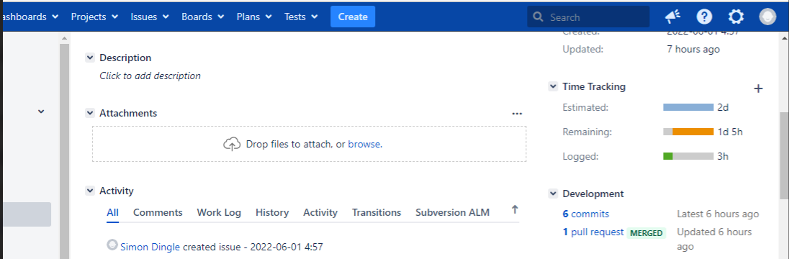
Task: Open the Boards dropdown menu
Action: (x=202, y=17)
